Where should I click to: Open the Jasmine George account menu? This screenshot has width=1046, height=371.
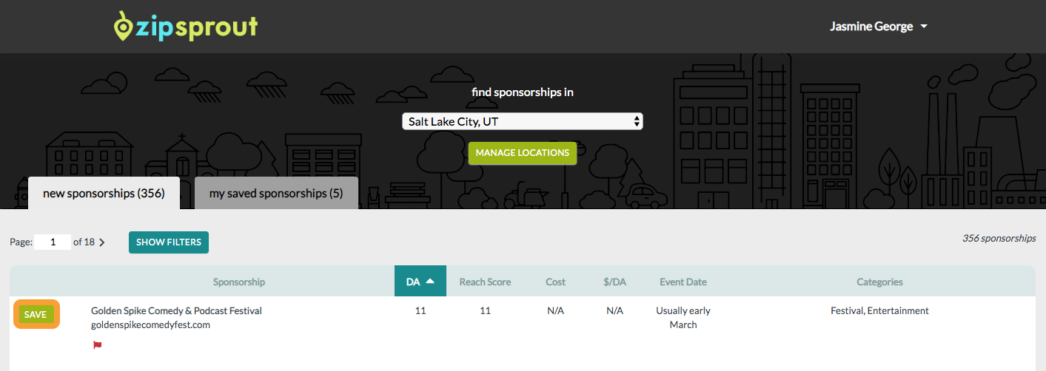pyautogui.click(x=879, y=27)
